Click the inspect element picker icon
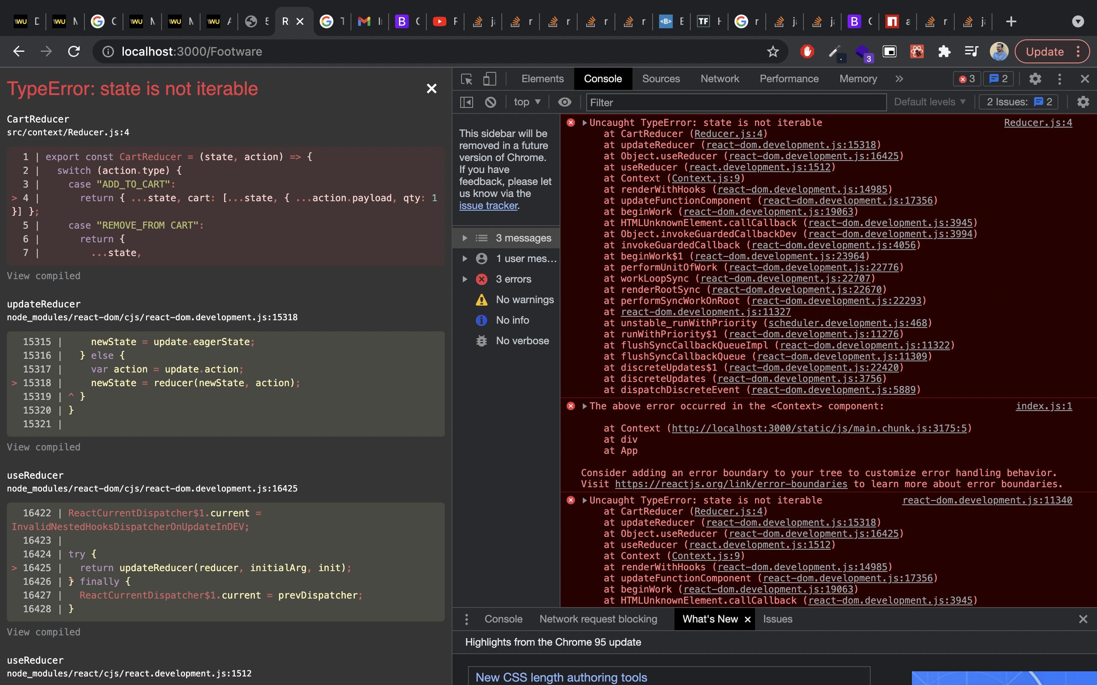 coord(467,79)
